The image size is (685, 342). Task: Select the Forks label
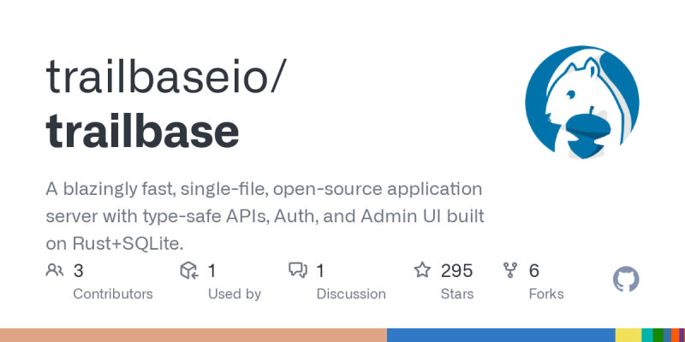click(x=546, y=294)
